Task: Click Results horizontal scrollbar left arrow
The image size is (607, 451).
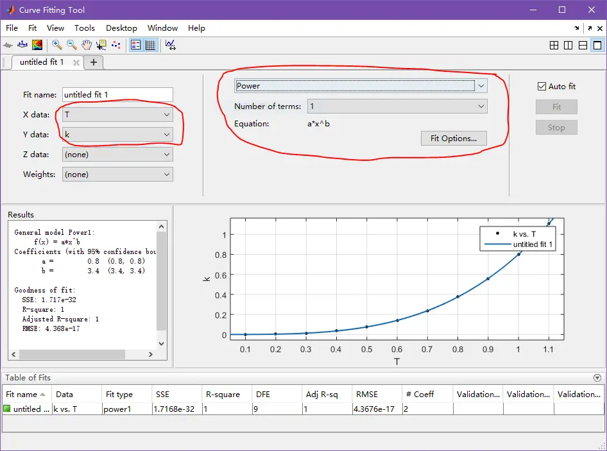Action: click(x=13, y=354)
